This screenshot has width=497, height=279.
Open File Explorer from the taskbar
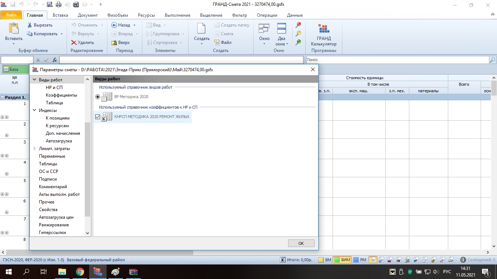(62, 272)
